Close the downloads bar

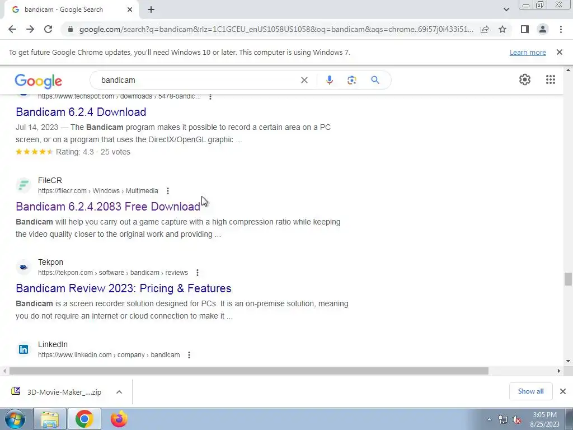pos(563,391)
